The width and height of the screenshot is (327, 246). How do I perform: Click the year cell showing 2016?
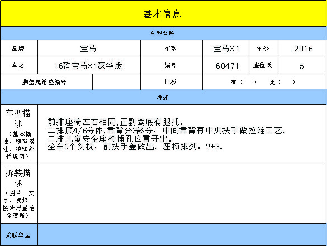[302, 49]
